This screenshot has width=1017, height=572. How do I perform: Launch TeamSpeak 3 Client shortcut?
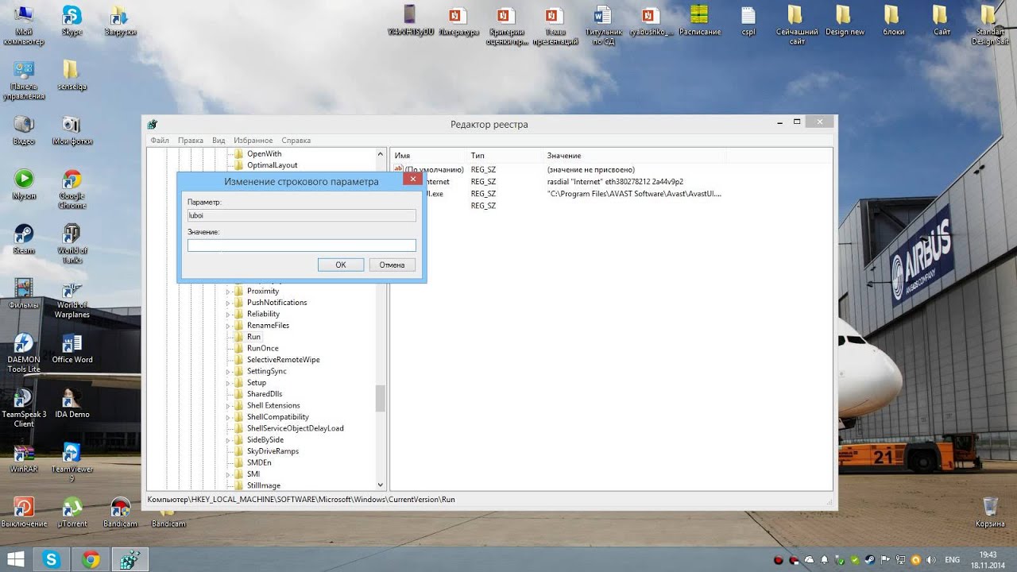[x=24, y=408]
